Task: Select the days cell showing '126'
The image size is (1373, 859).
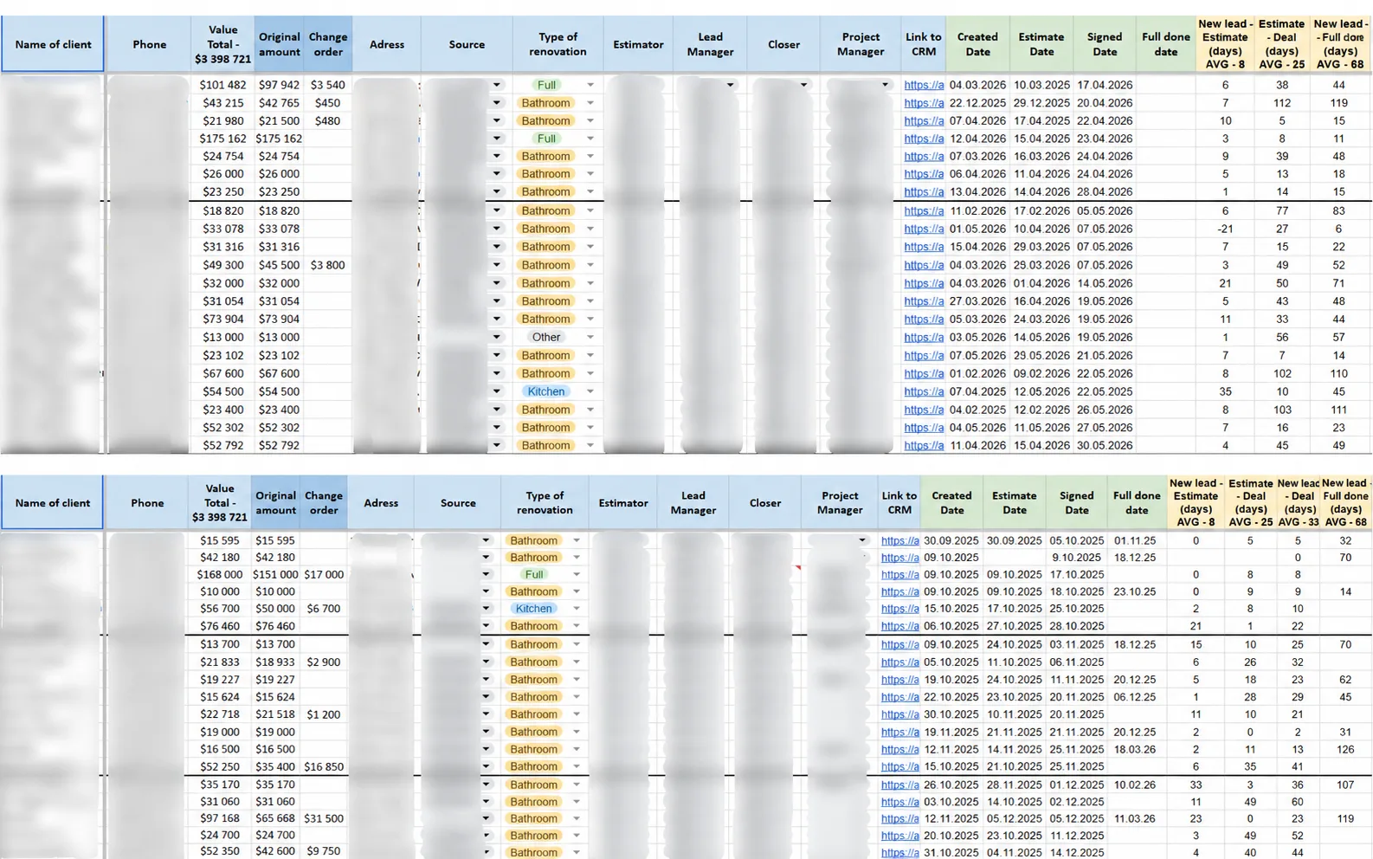Action: [1345, 749]
